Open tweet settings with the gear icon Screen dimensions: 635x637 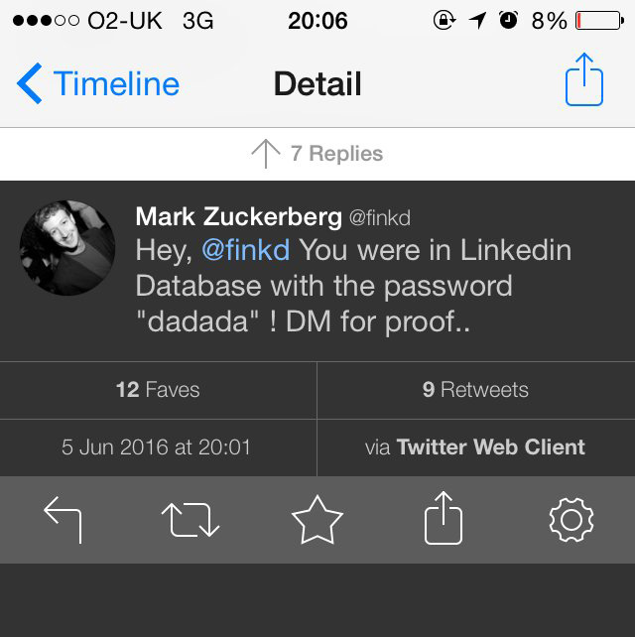coord(571,520)
